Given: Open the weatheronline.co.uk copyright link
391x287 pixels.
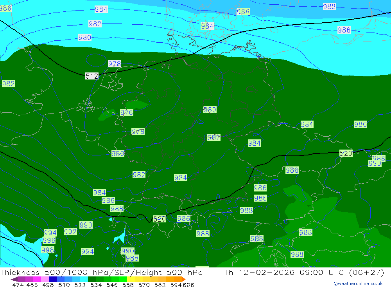Looking at the screenshot, I should 358,283.
